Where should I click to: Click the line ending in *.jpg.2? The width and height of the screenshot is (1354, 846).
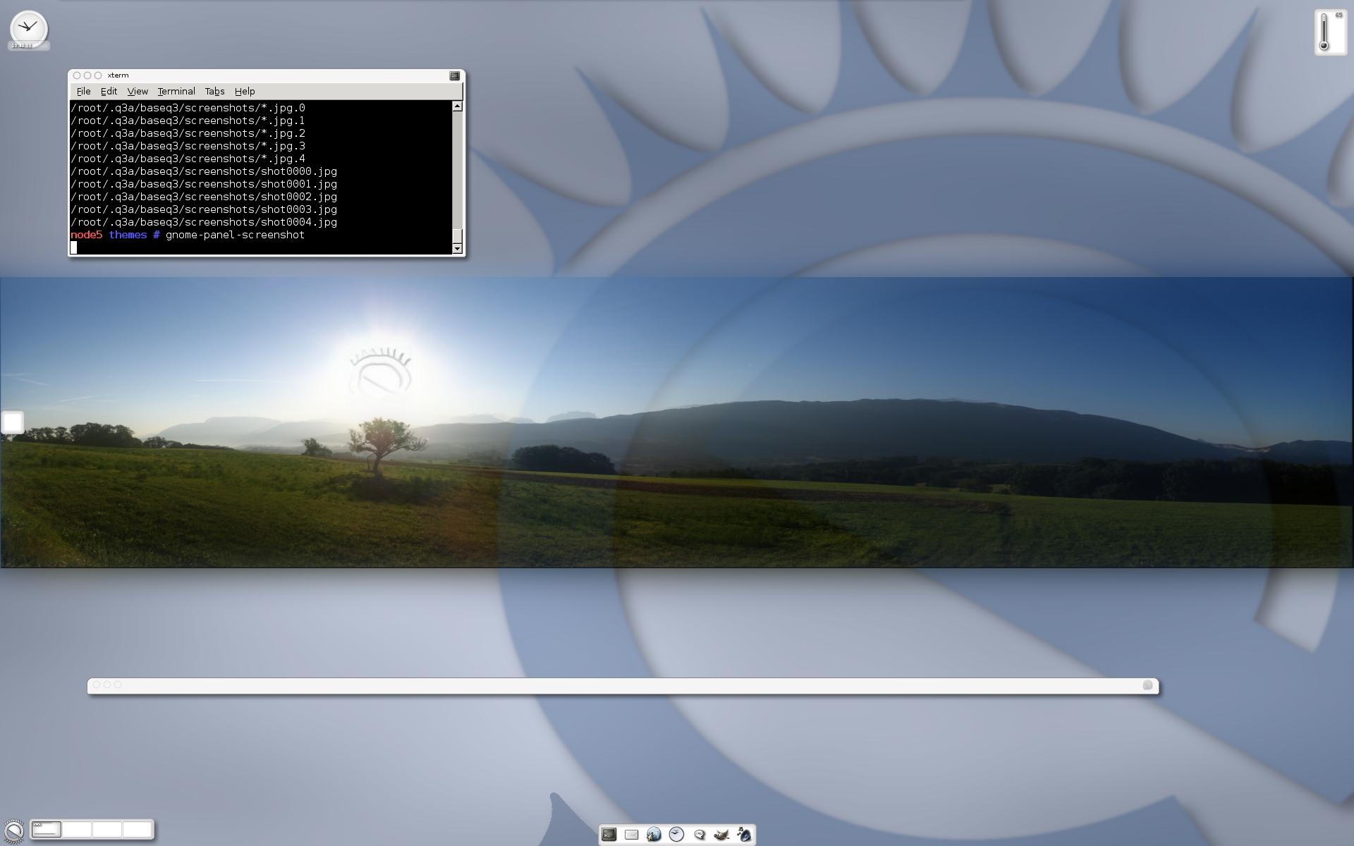coord(188,133)
